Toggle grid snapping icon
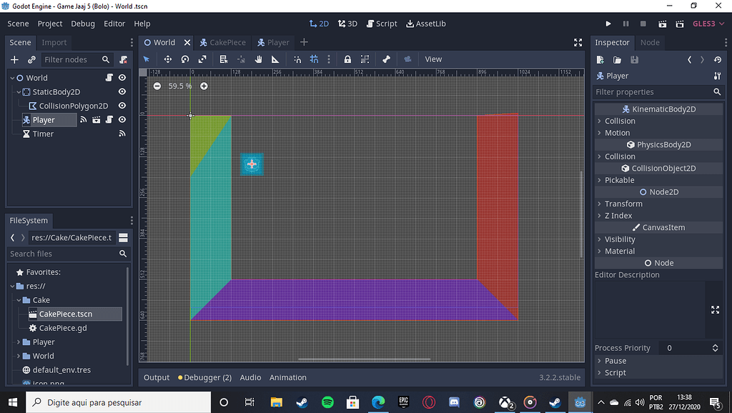 point(315,59)
